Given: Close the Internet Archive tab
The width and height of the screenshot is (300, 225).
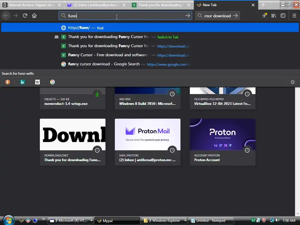Looking at the screenshot, I should (x=59, y=5).
